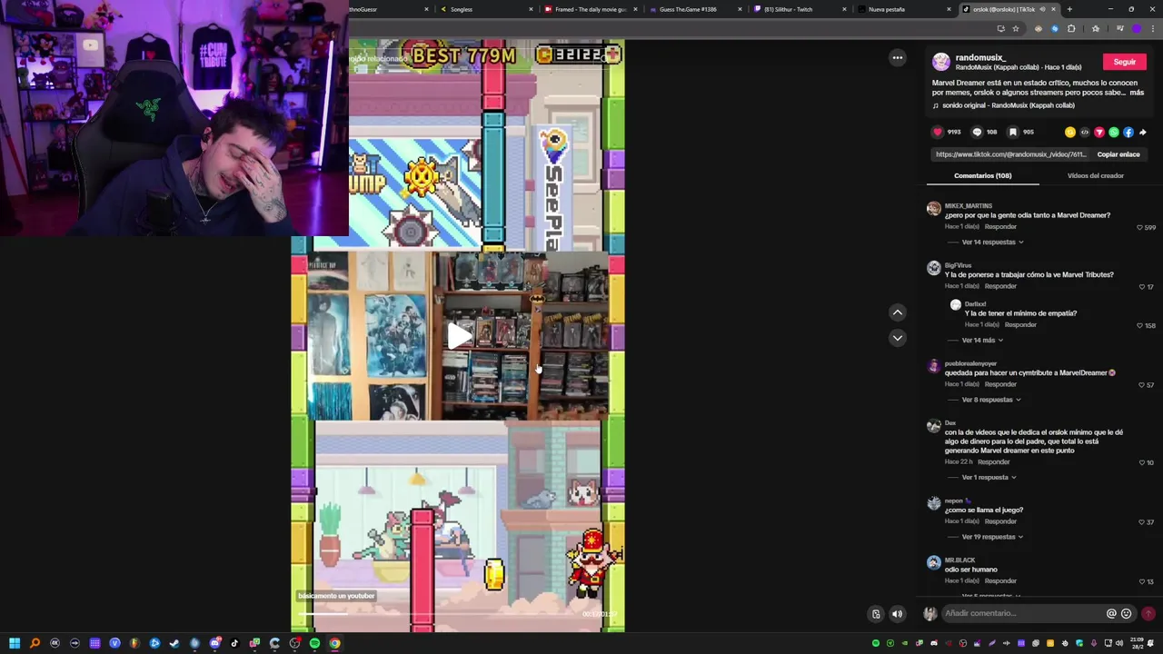Open taskbar search magnifier
Screen dimensions: 1163x654
click(x=35, y=643)
